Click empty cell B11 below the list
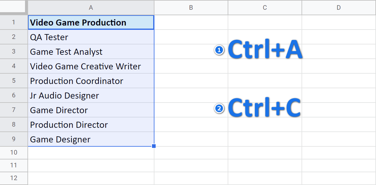The width and height of the screenshot is (376, 185). [x=191, y=165]
